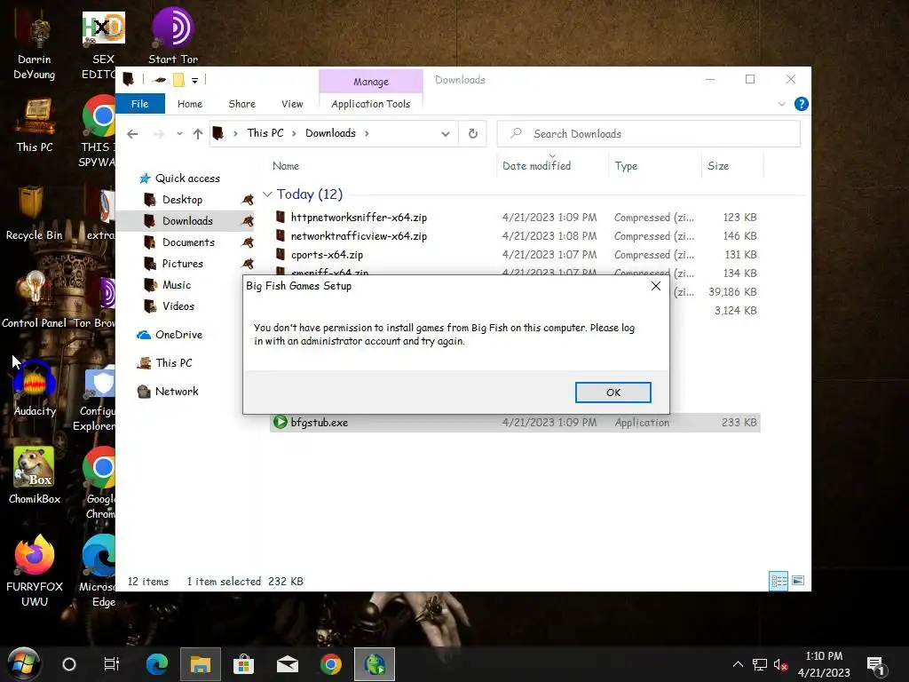Click the Forward navigation arrow
Image resolution: width=909 pixels, height=682 pixels.
tap(158, 134)
